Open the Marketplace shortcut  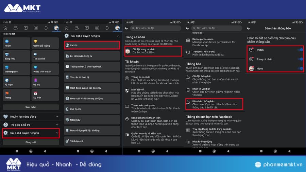click(17, 69)
